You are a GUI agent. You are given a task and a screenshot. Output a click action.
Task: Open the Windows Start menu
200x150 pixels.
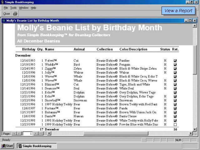[8, 146]
